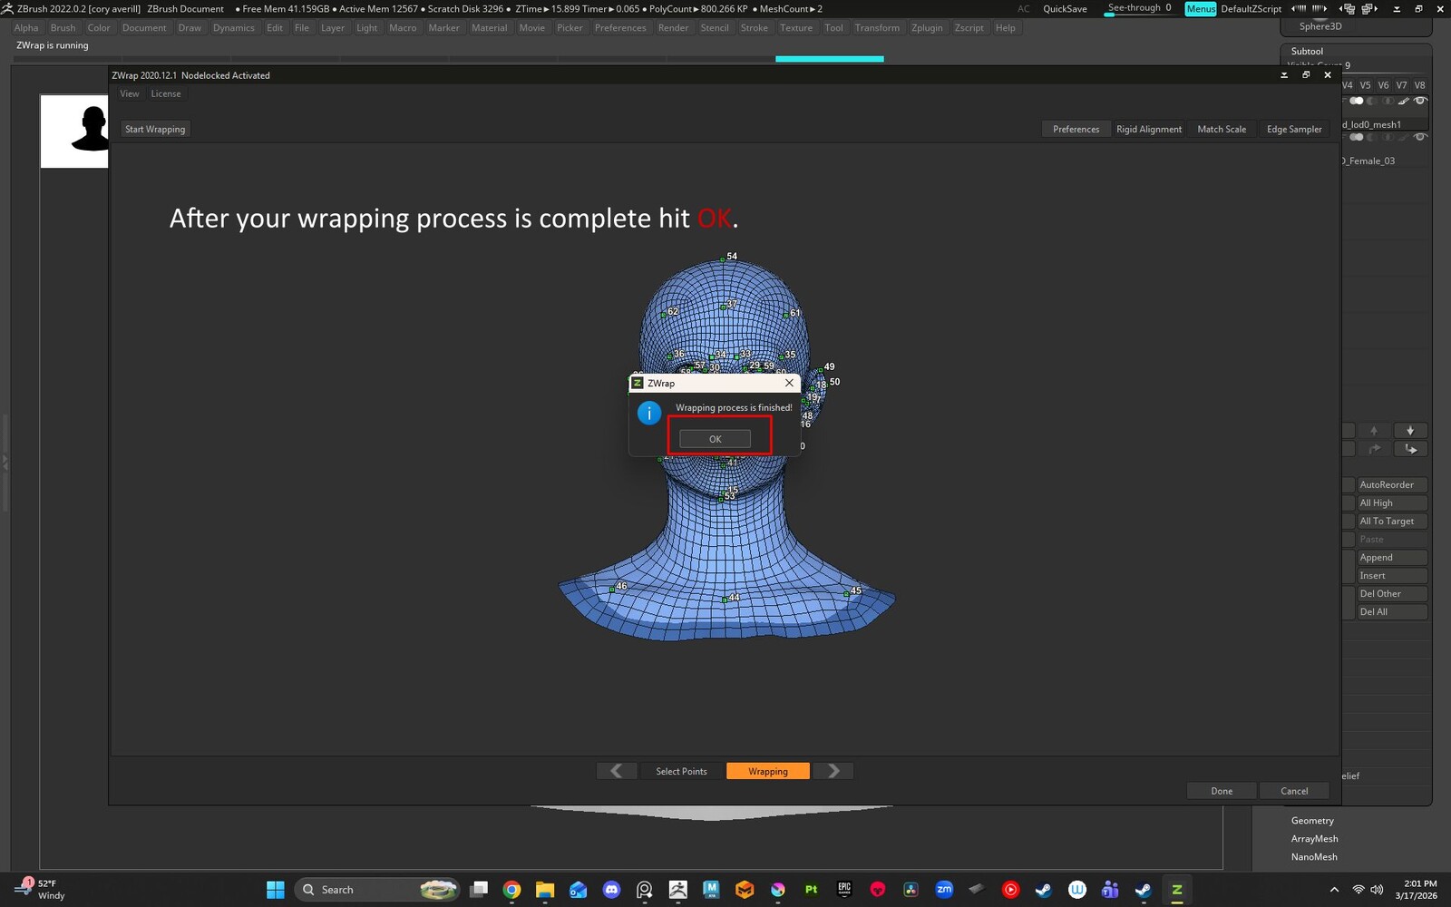Toggle the union mode switch on d_lod0_mesh1

pyautogui.click(x=1357, y=101)
